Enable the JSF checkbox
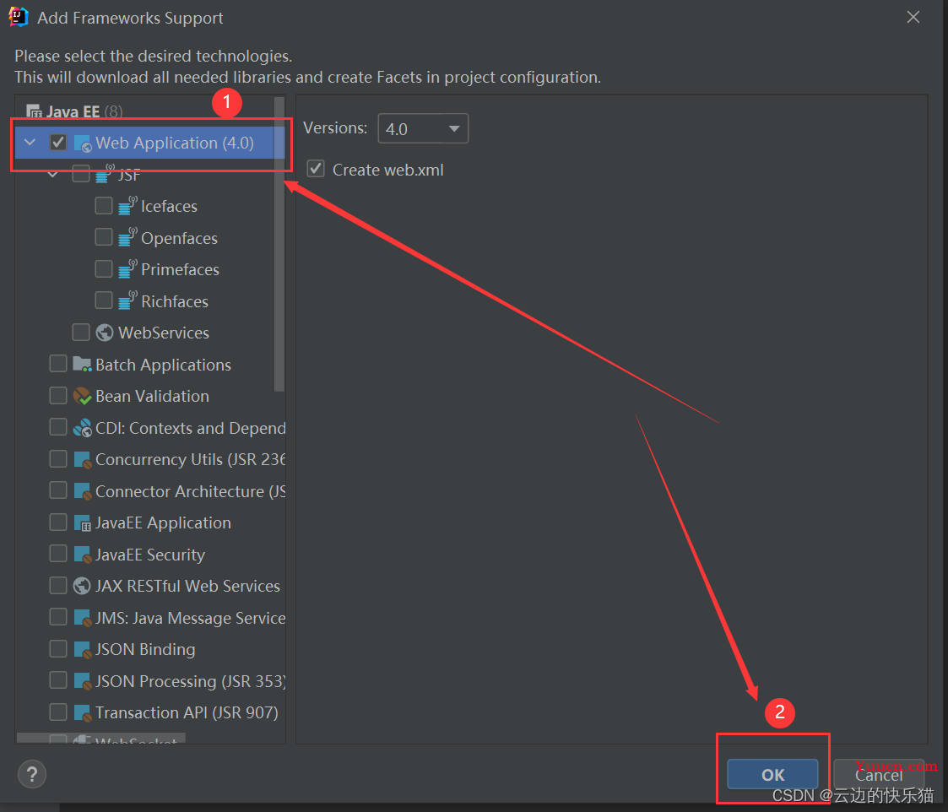Image resolution: width=948 pixels, height=812 pixels. click(x=81, y=174)
